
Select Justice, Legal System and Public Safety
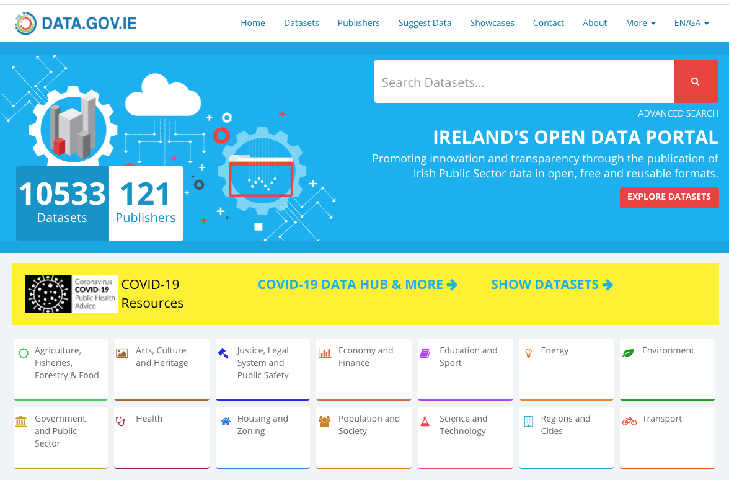click(263, 363)
